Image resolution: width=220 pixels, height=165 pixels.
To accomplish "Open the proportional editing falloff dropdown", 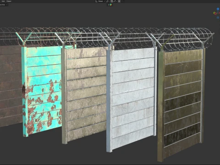I will tap(123, 1).
